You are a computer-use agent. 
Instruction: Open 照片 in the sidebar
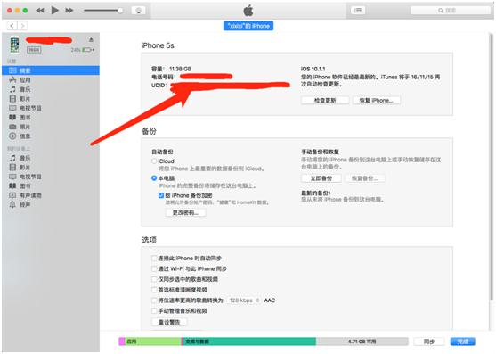coord(51,127)
